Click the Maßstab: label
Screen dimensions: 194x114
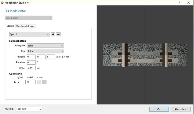click(10, 109)
